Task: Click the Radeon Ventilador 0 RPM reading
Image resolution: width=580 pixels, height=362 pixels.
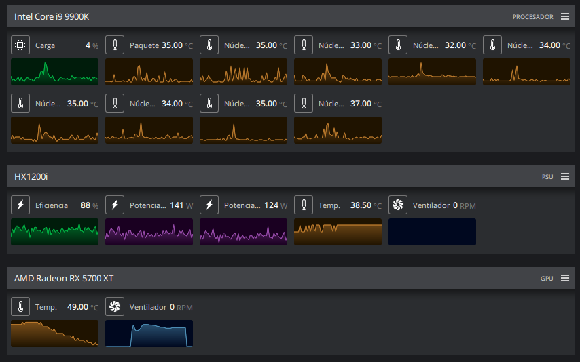Action: pos(181,307)
